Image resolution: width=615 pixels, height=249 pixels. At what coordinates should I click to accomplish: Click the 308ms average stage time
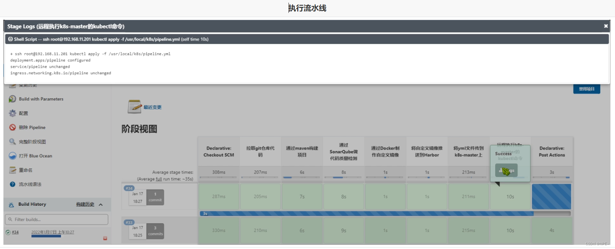[219, 172]
